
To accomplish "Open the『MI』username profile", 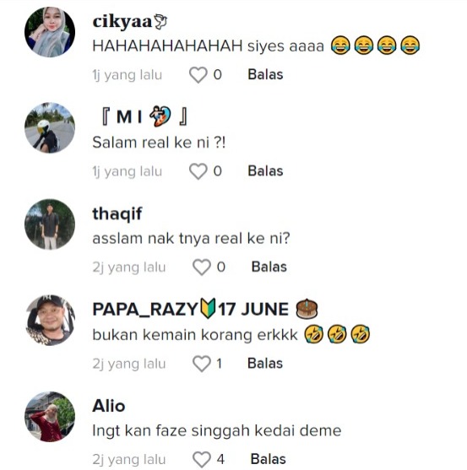I will [x=144, y=116].
